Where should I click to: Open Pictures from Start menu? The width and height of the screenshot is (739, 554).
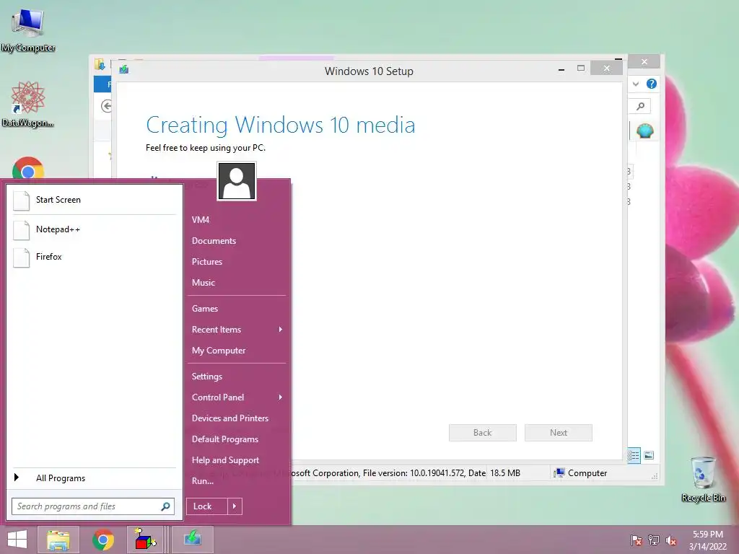pos(207,262)
